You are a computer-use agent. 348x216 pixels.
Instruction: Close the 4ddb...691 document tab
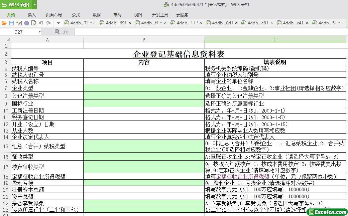pyautogui.click(x=130, y=23)
